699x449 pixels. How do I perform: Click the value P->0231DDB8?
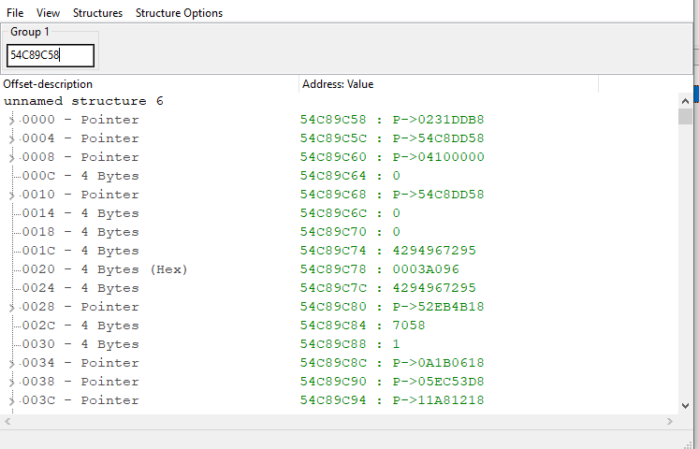click(438, 120)
